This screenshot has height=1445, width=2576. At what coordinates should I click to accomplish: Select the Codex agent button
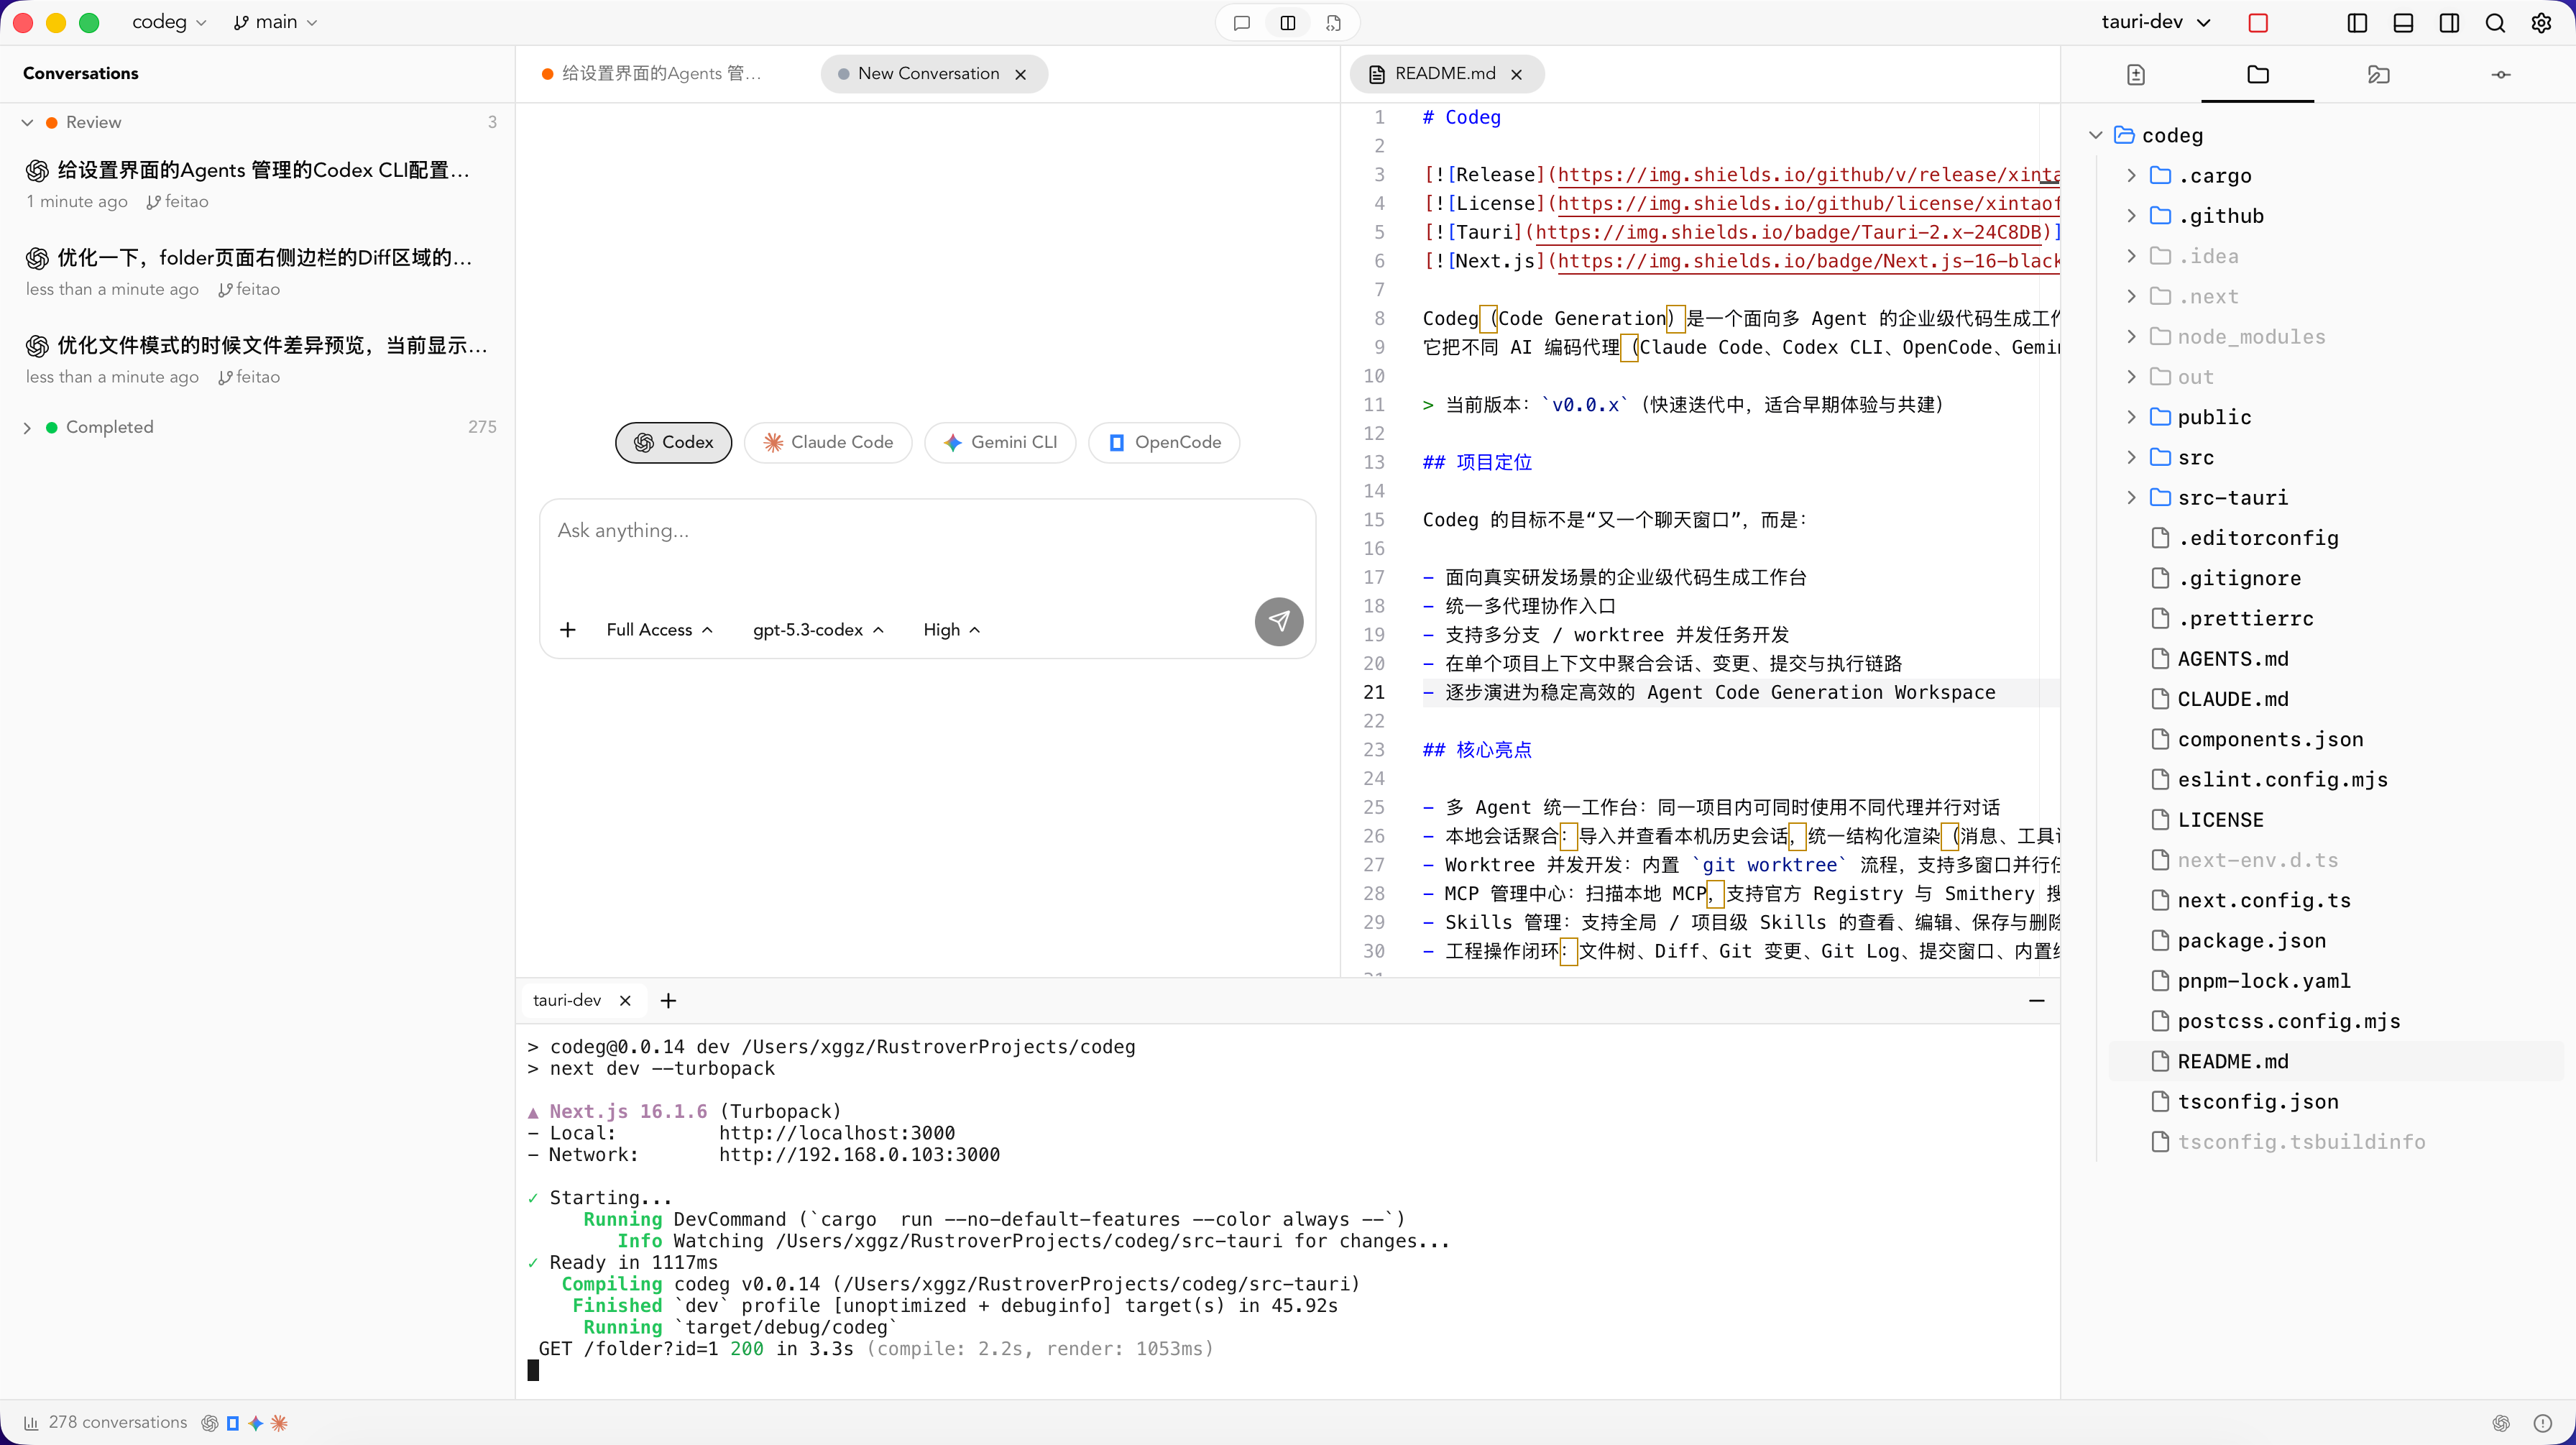tap(672, 442)
